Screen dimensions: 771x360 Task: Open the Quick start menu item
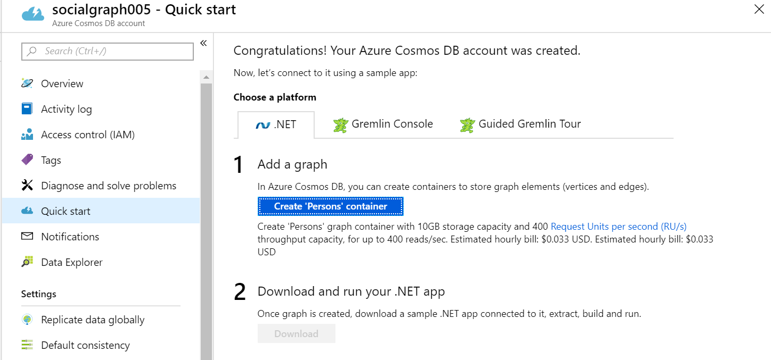coord(65,211)
